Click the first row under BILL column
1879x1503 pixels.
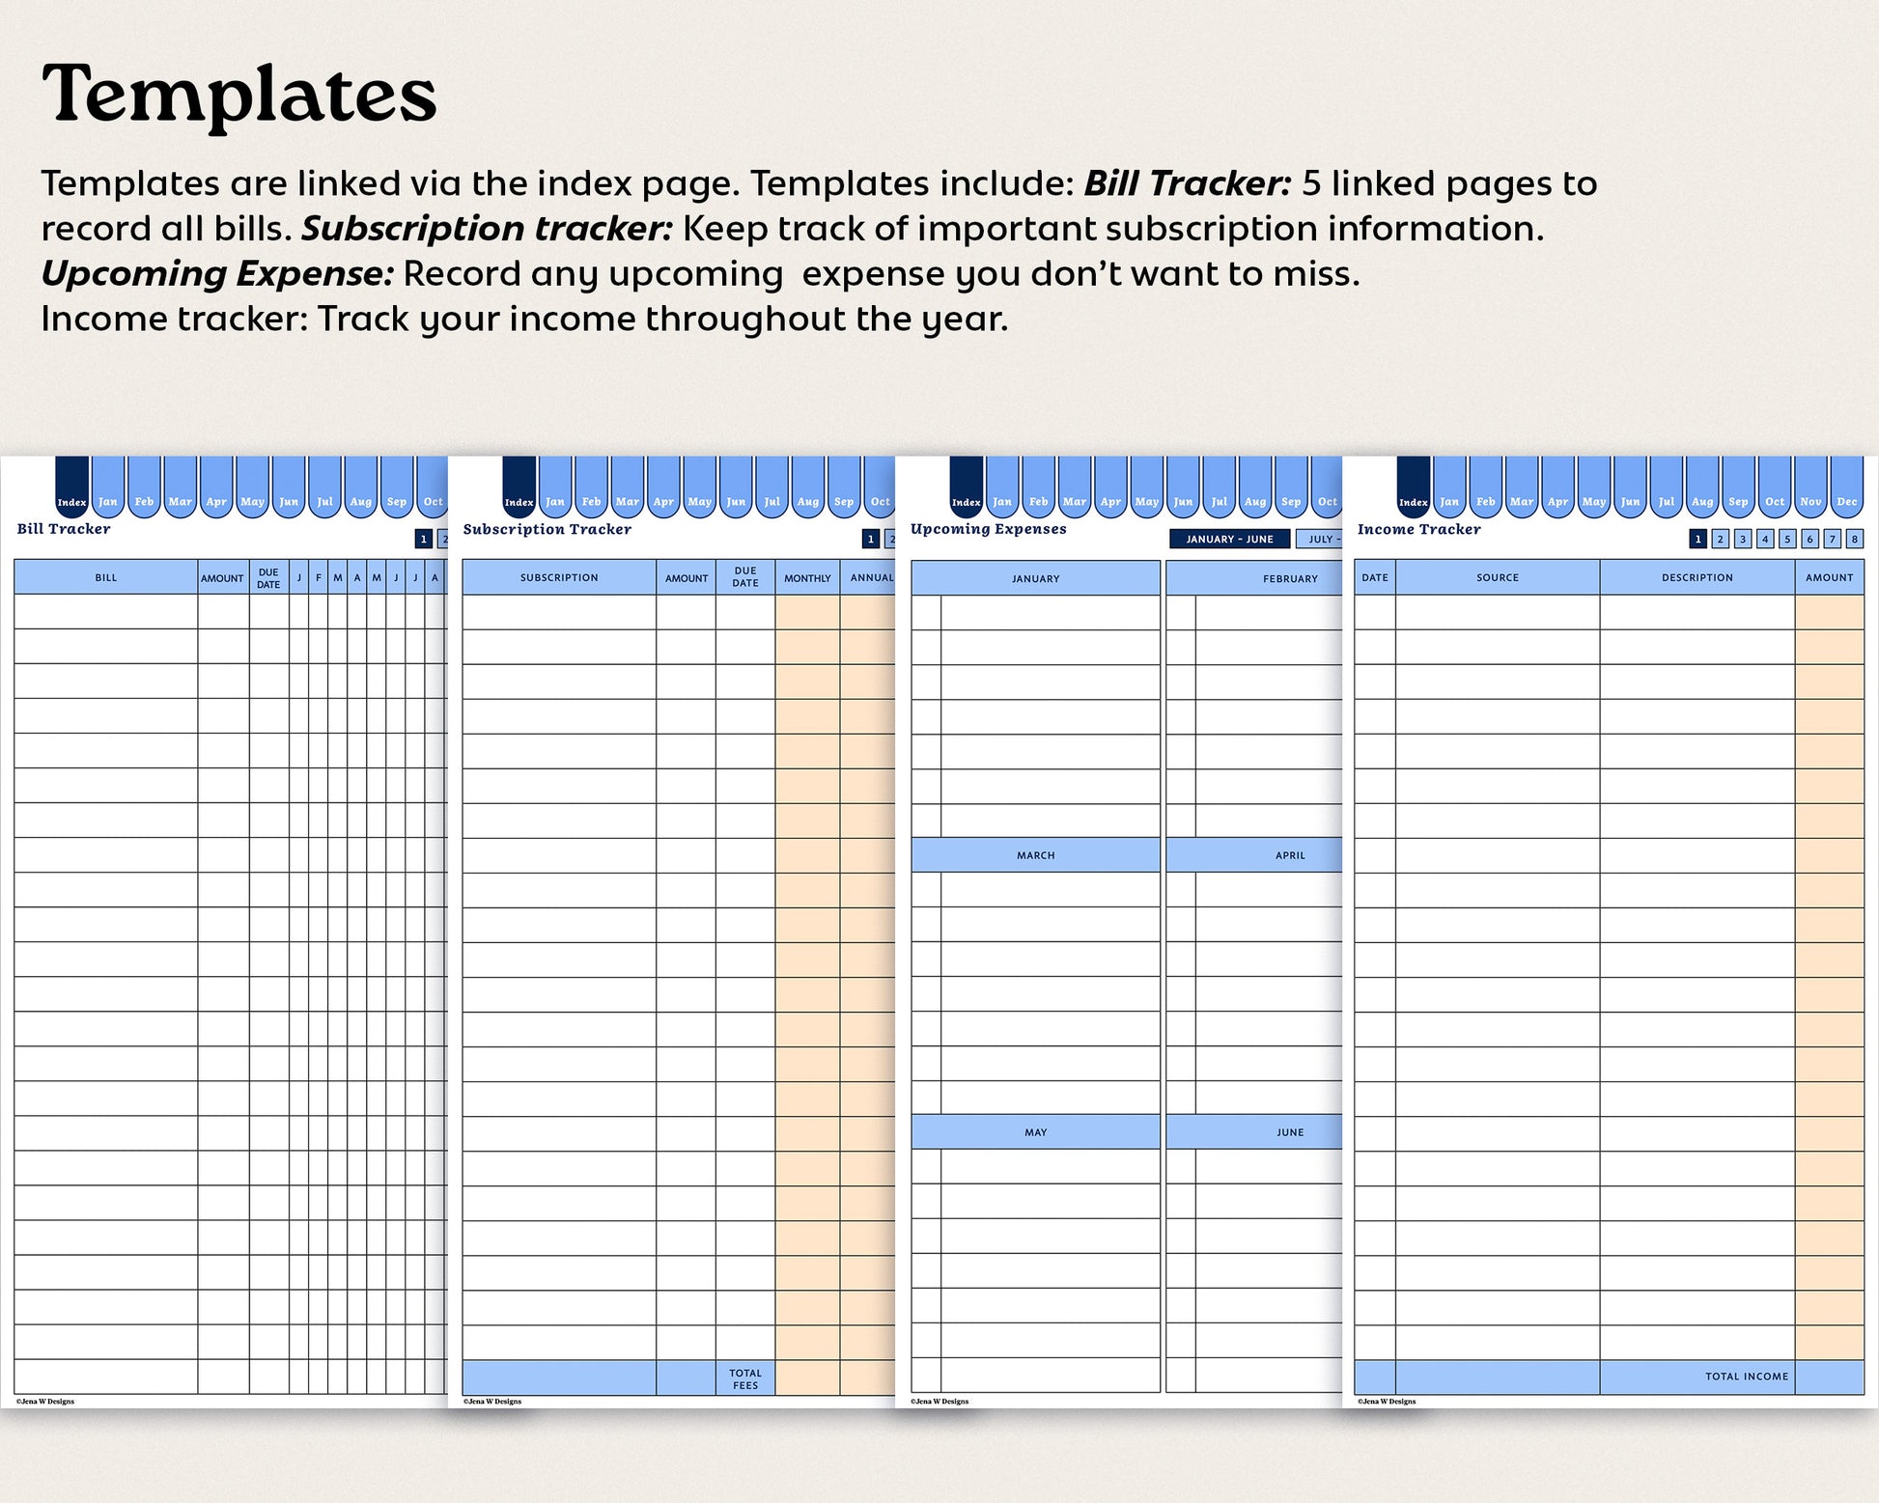105,611
